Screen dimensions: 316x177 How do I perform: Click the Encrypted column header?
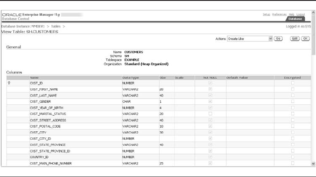point(292,77)
